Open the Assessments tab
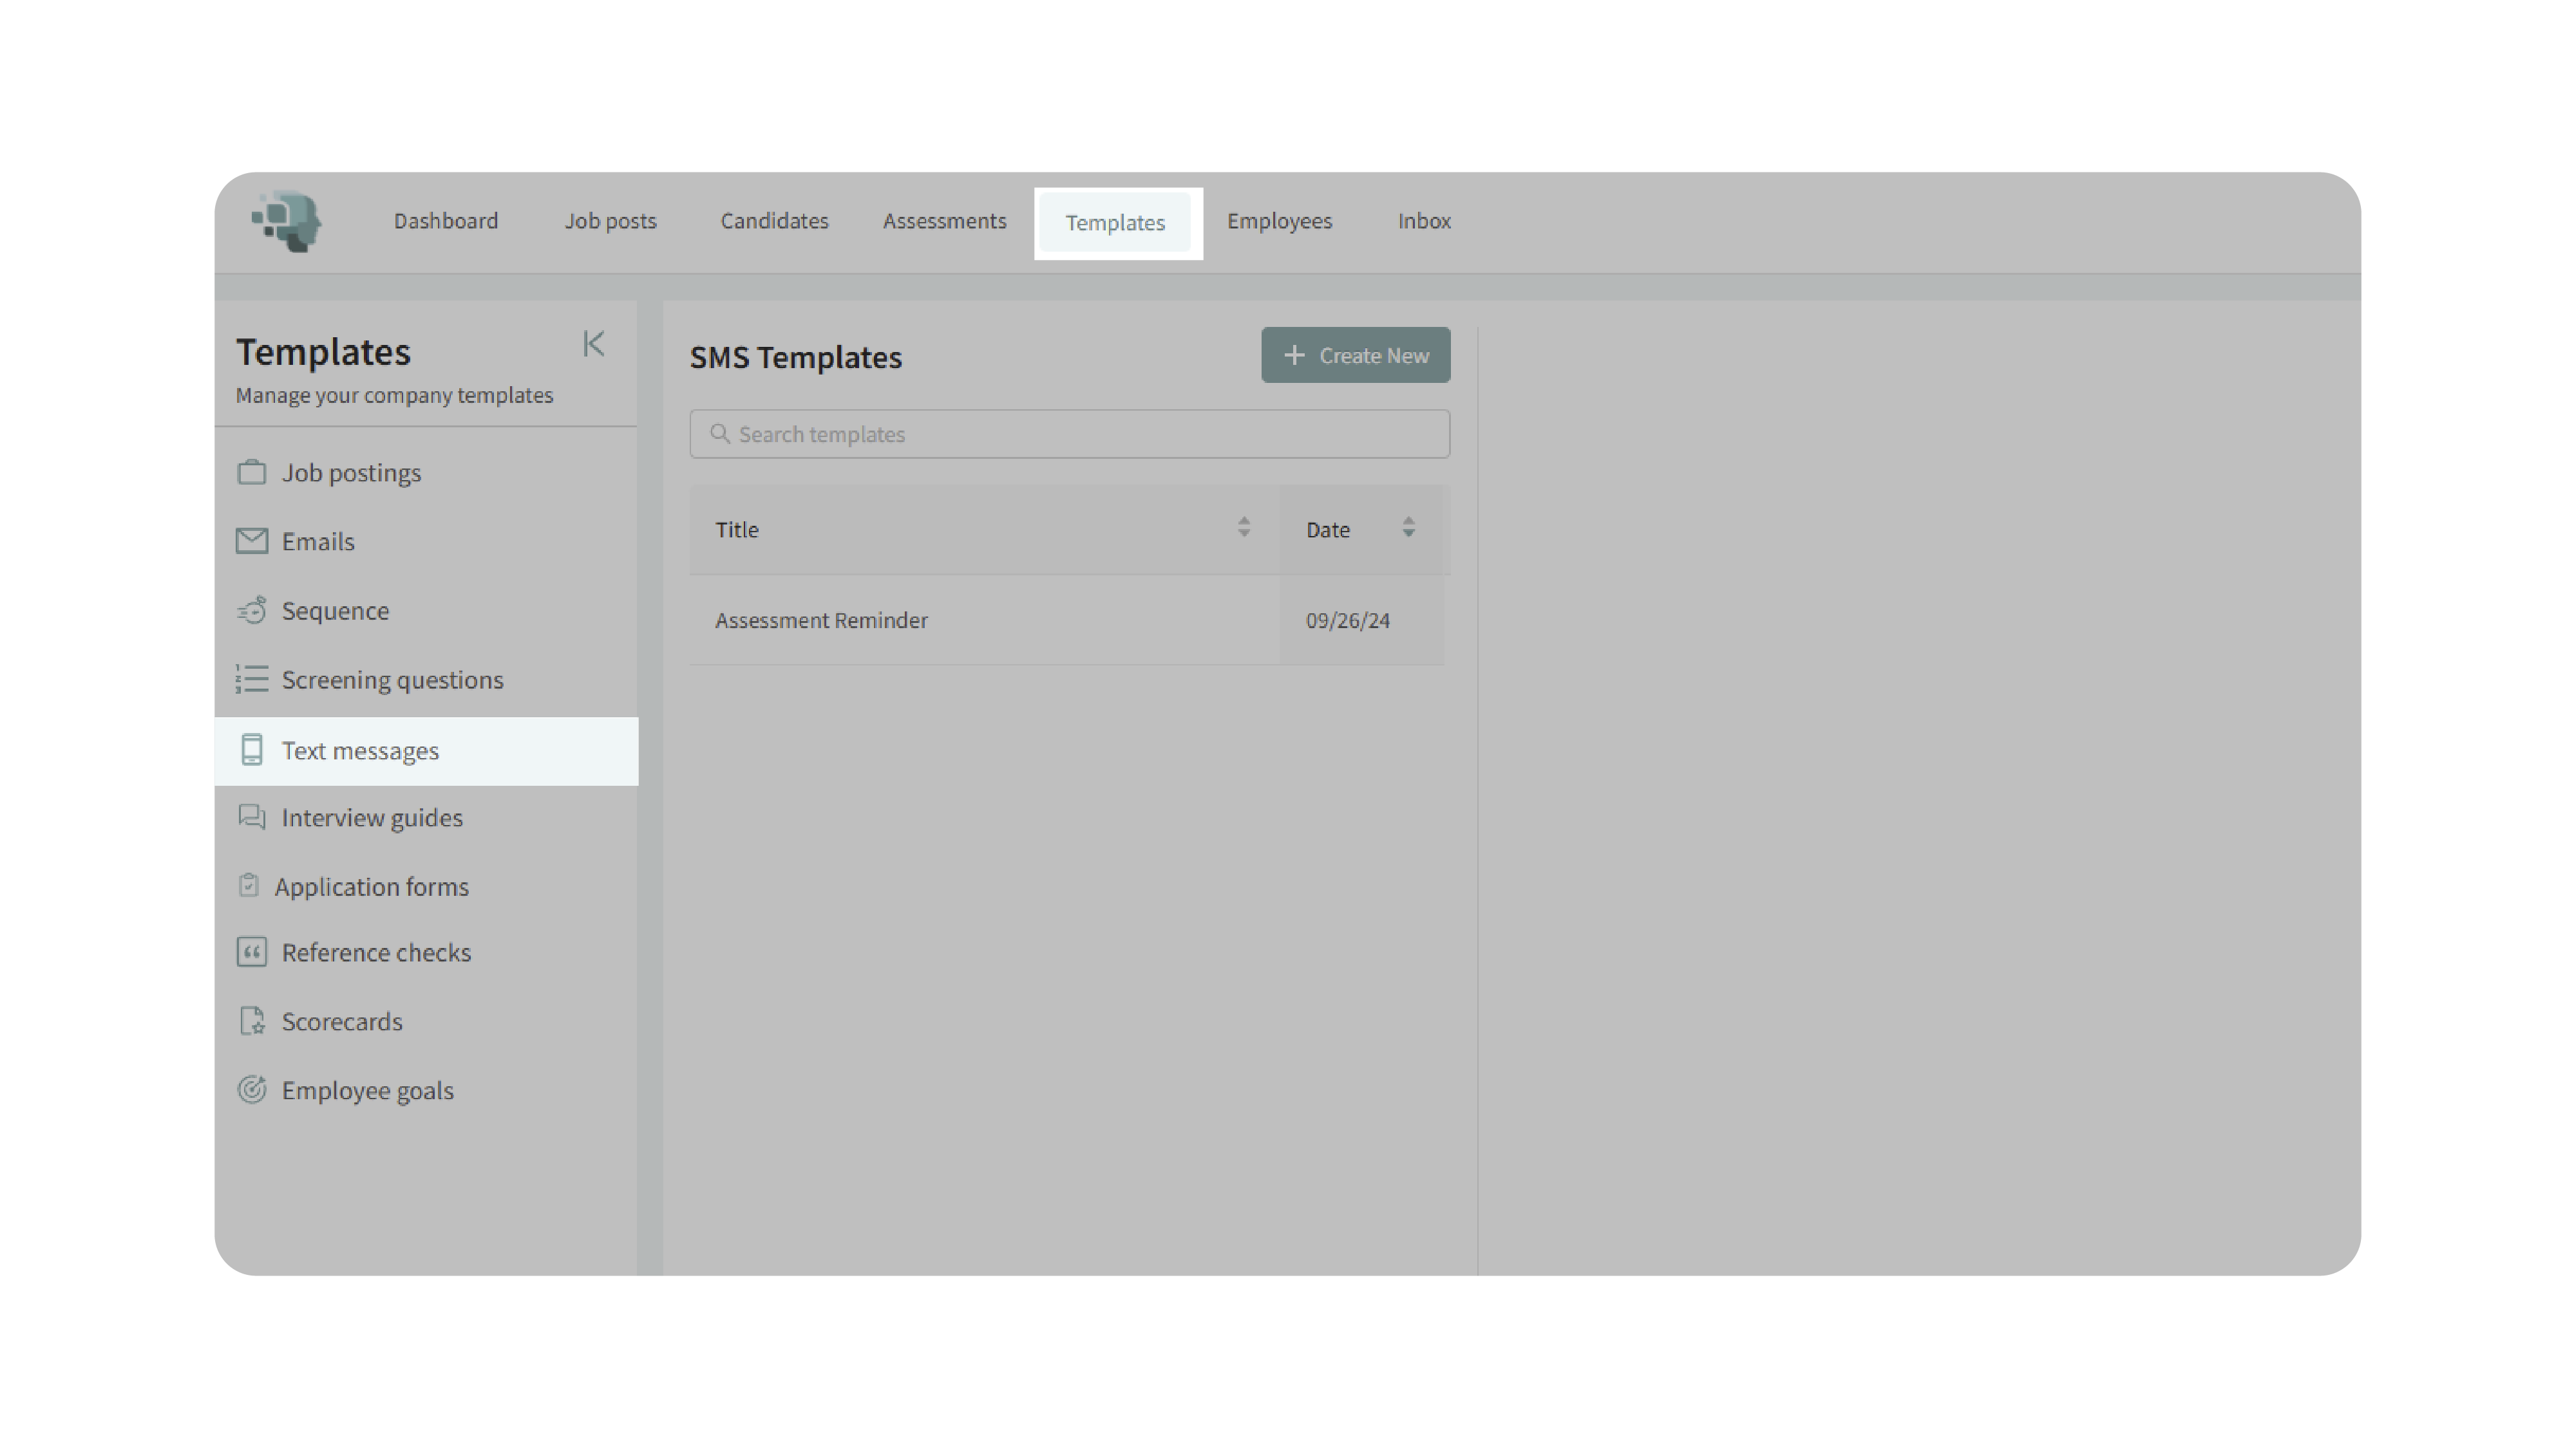Viewport: 2576px width, 1448px height. click(944, 221)
